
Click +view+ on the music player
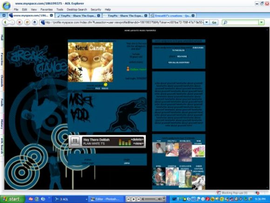(138, 144)
